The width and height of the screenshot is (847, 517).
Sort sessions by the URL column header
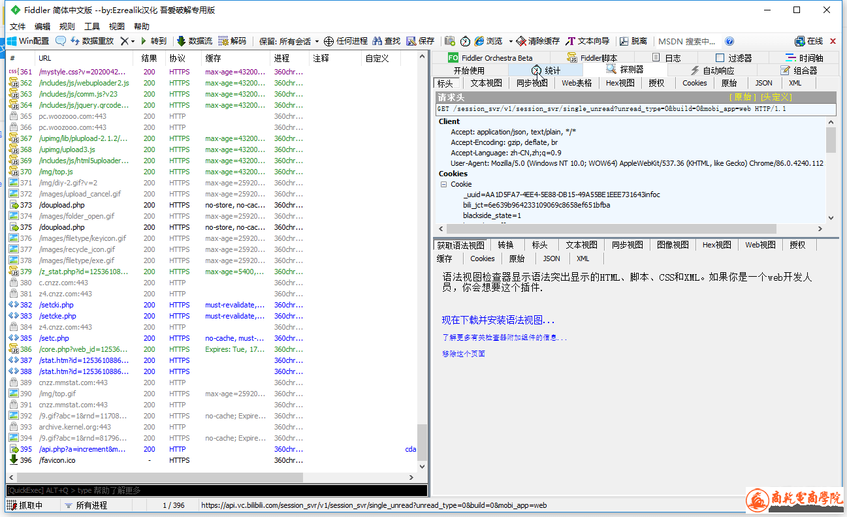[84, 58]
